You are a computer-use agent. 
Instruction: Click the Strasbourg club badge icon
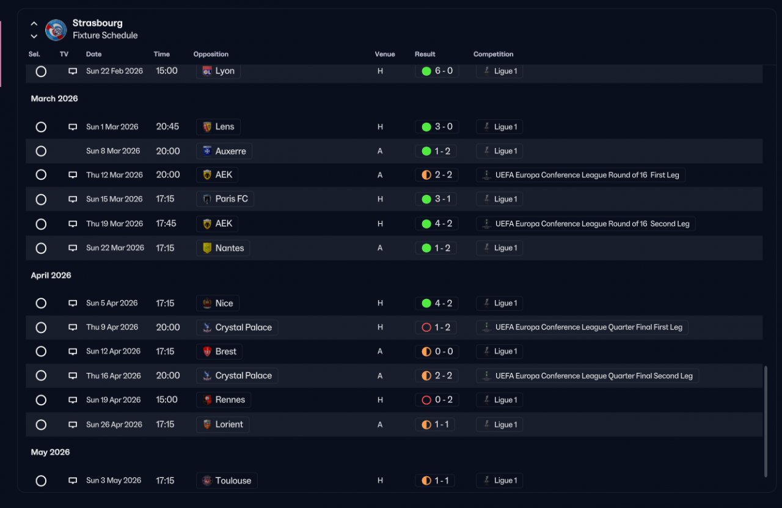[x=56, y=29]
